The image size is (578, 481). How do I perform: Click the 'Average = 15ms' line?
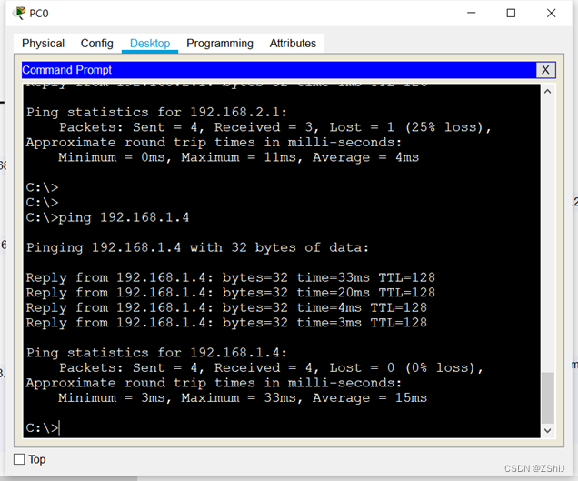(243, 398)
